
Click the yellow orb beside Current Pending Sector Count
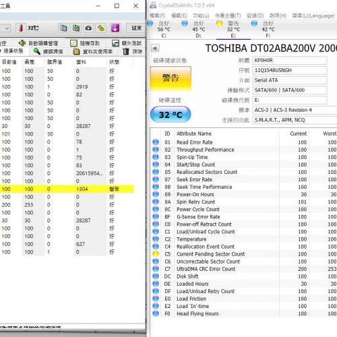pyautogui.click(x=156, y=254)
